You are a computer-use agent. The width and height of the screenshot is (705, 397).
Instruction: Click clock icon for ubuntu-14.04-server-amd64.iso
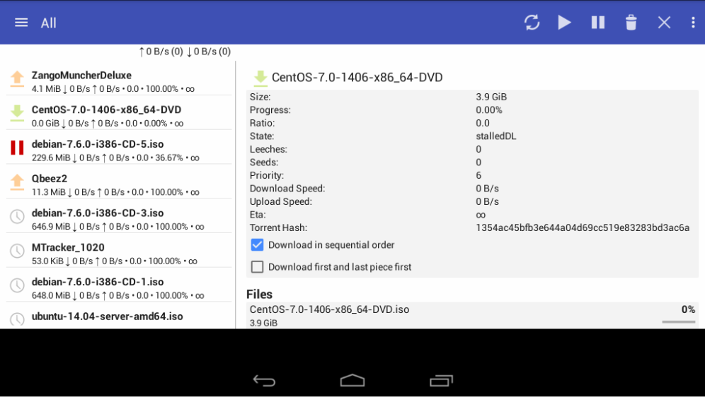(17, 319)
